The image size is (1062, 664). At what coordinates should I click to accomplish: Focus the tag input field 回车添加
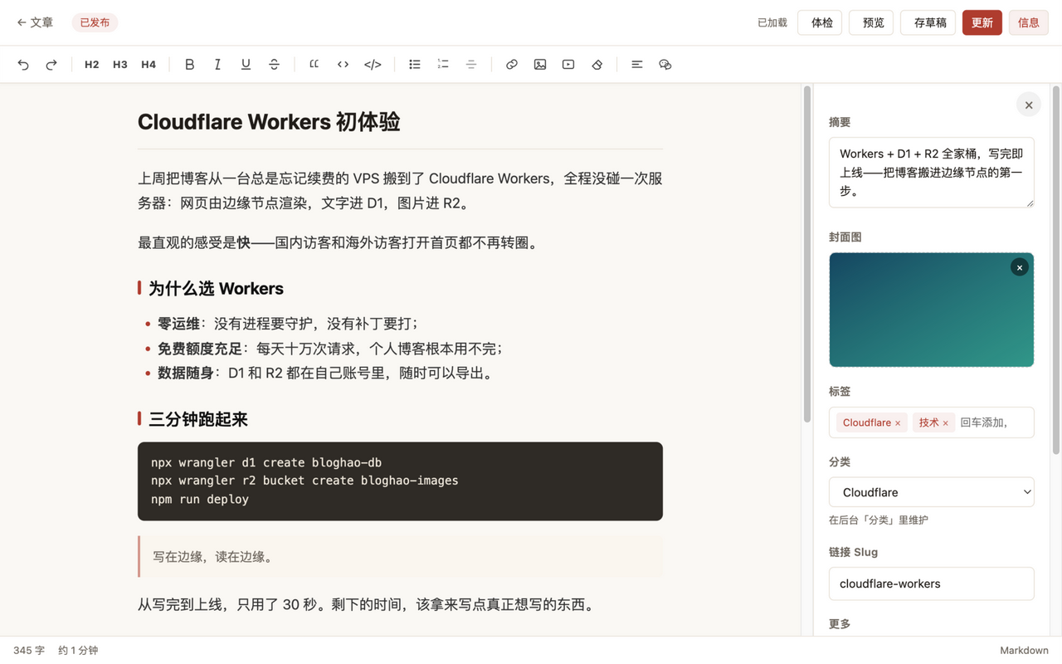coord(994,422)
